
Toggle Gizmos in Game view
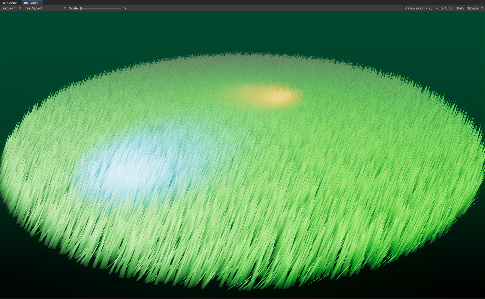coord(472,8)
